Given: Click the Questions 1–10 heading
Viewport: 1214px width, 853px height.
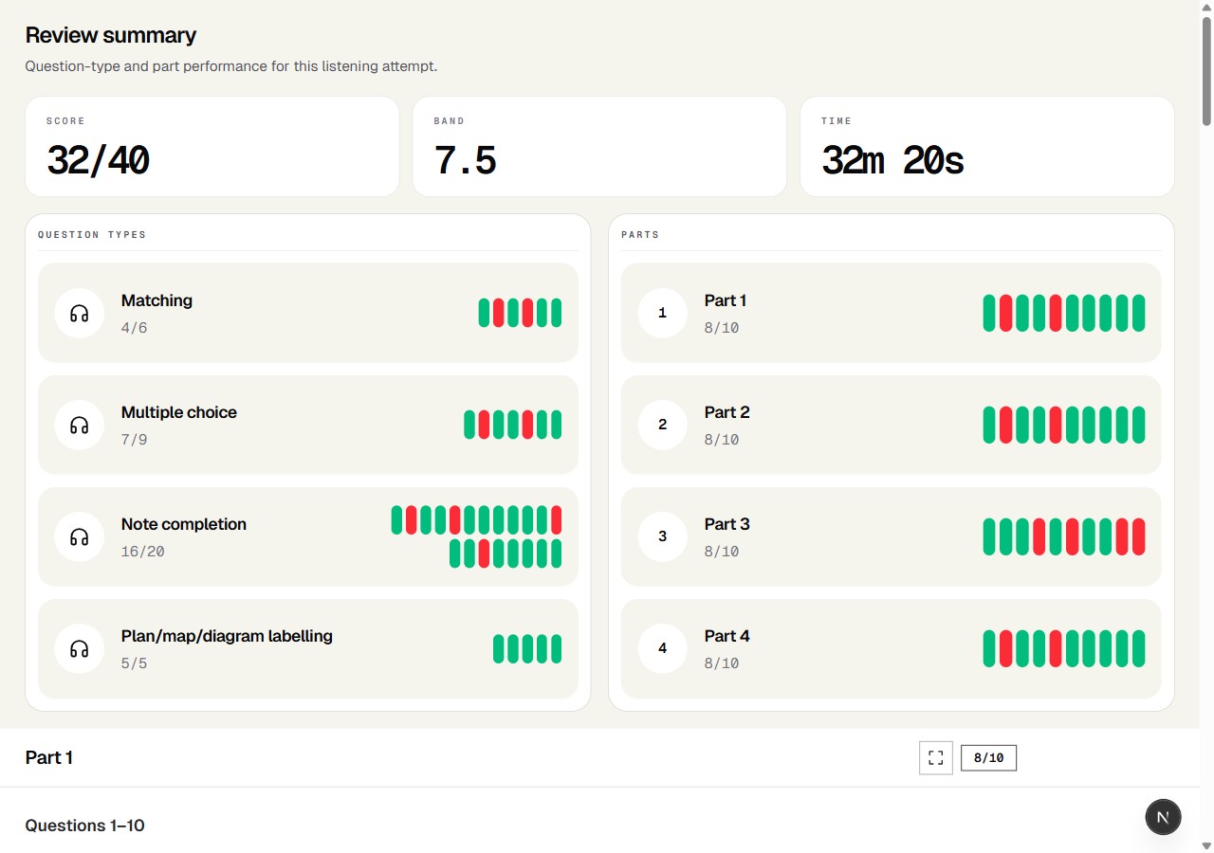Looking at the screenshot, I should click(85, 826).
